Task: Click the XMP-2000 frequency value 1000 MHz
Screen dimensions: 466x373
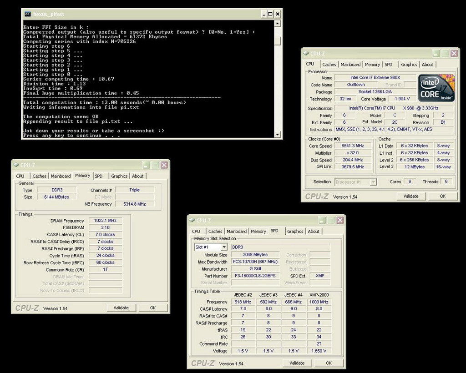Action: pyautogui.click(x=319, y=302)
